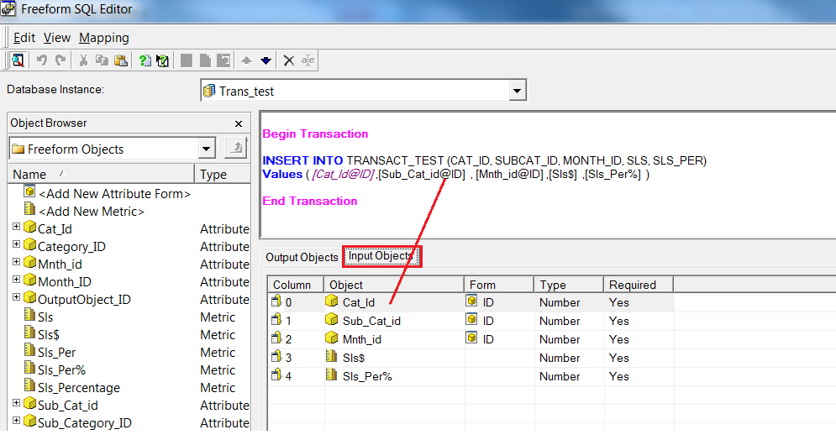This screenshot has width=836, height=440.
Task: Click the Copy toolbar icon
Action: pos(102,60)
